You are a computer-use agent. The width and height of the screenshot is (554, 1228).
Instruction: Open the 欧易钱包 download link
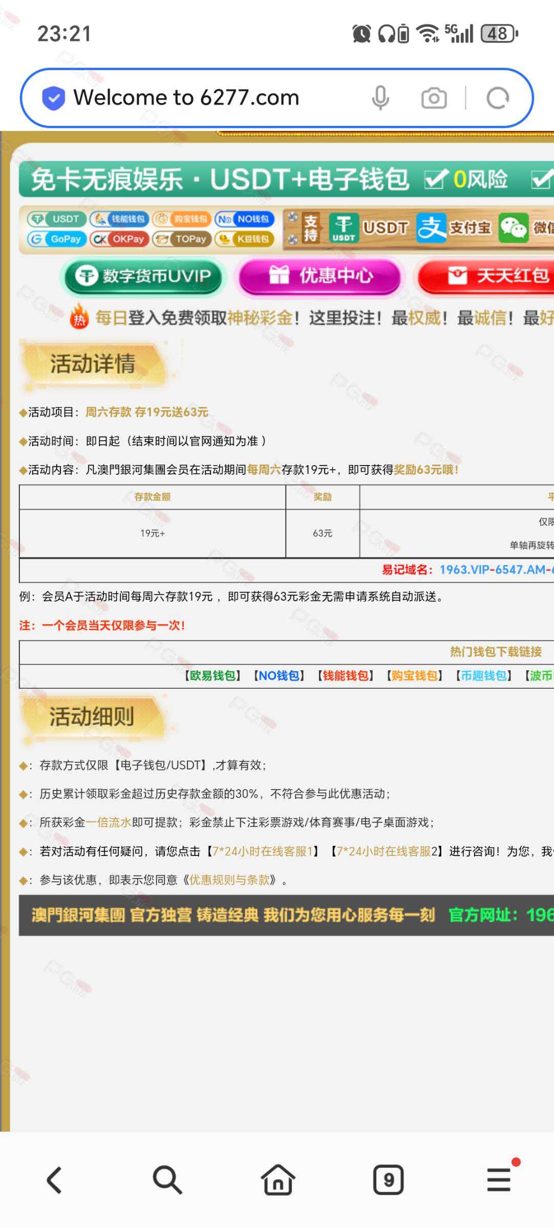point(212,676)
